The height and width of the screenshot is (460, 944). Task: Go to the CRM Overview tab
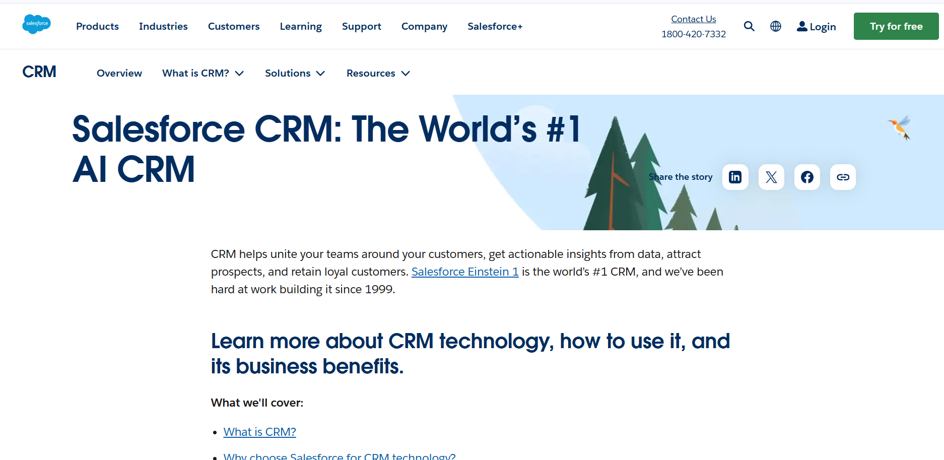(x=119, y=73)
